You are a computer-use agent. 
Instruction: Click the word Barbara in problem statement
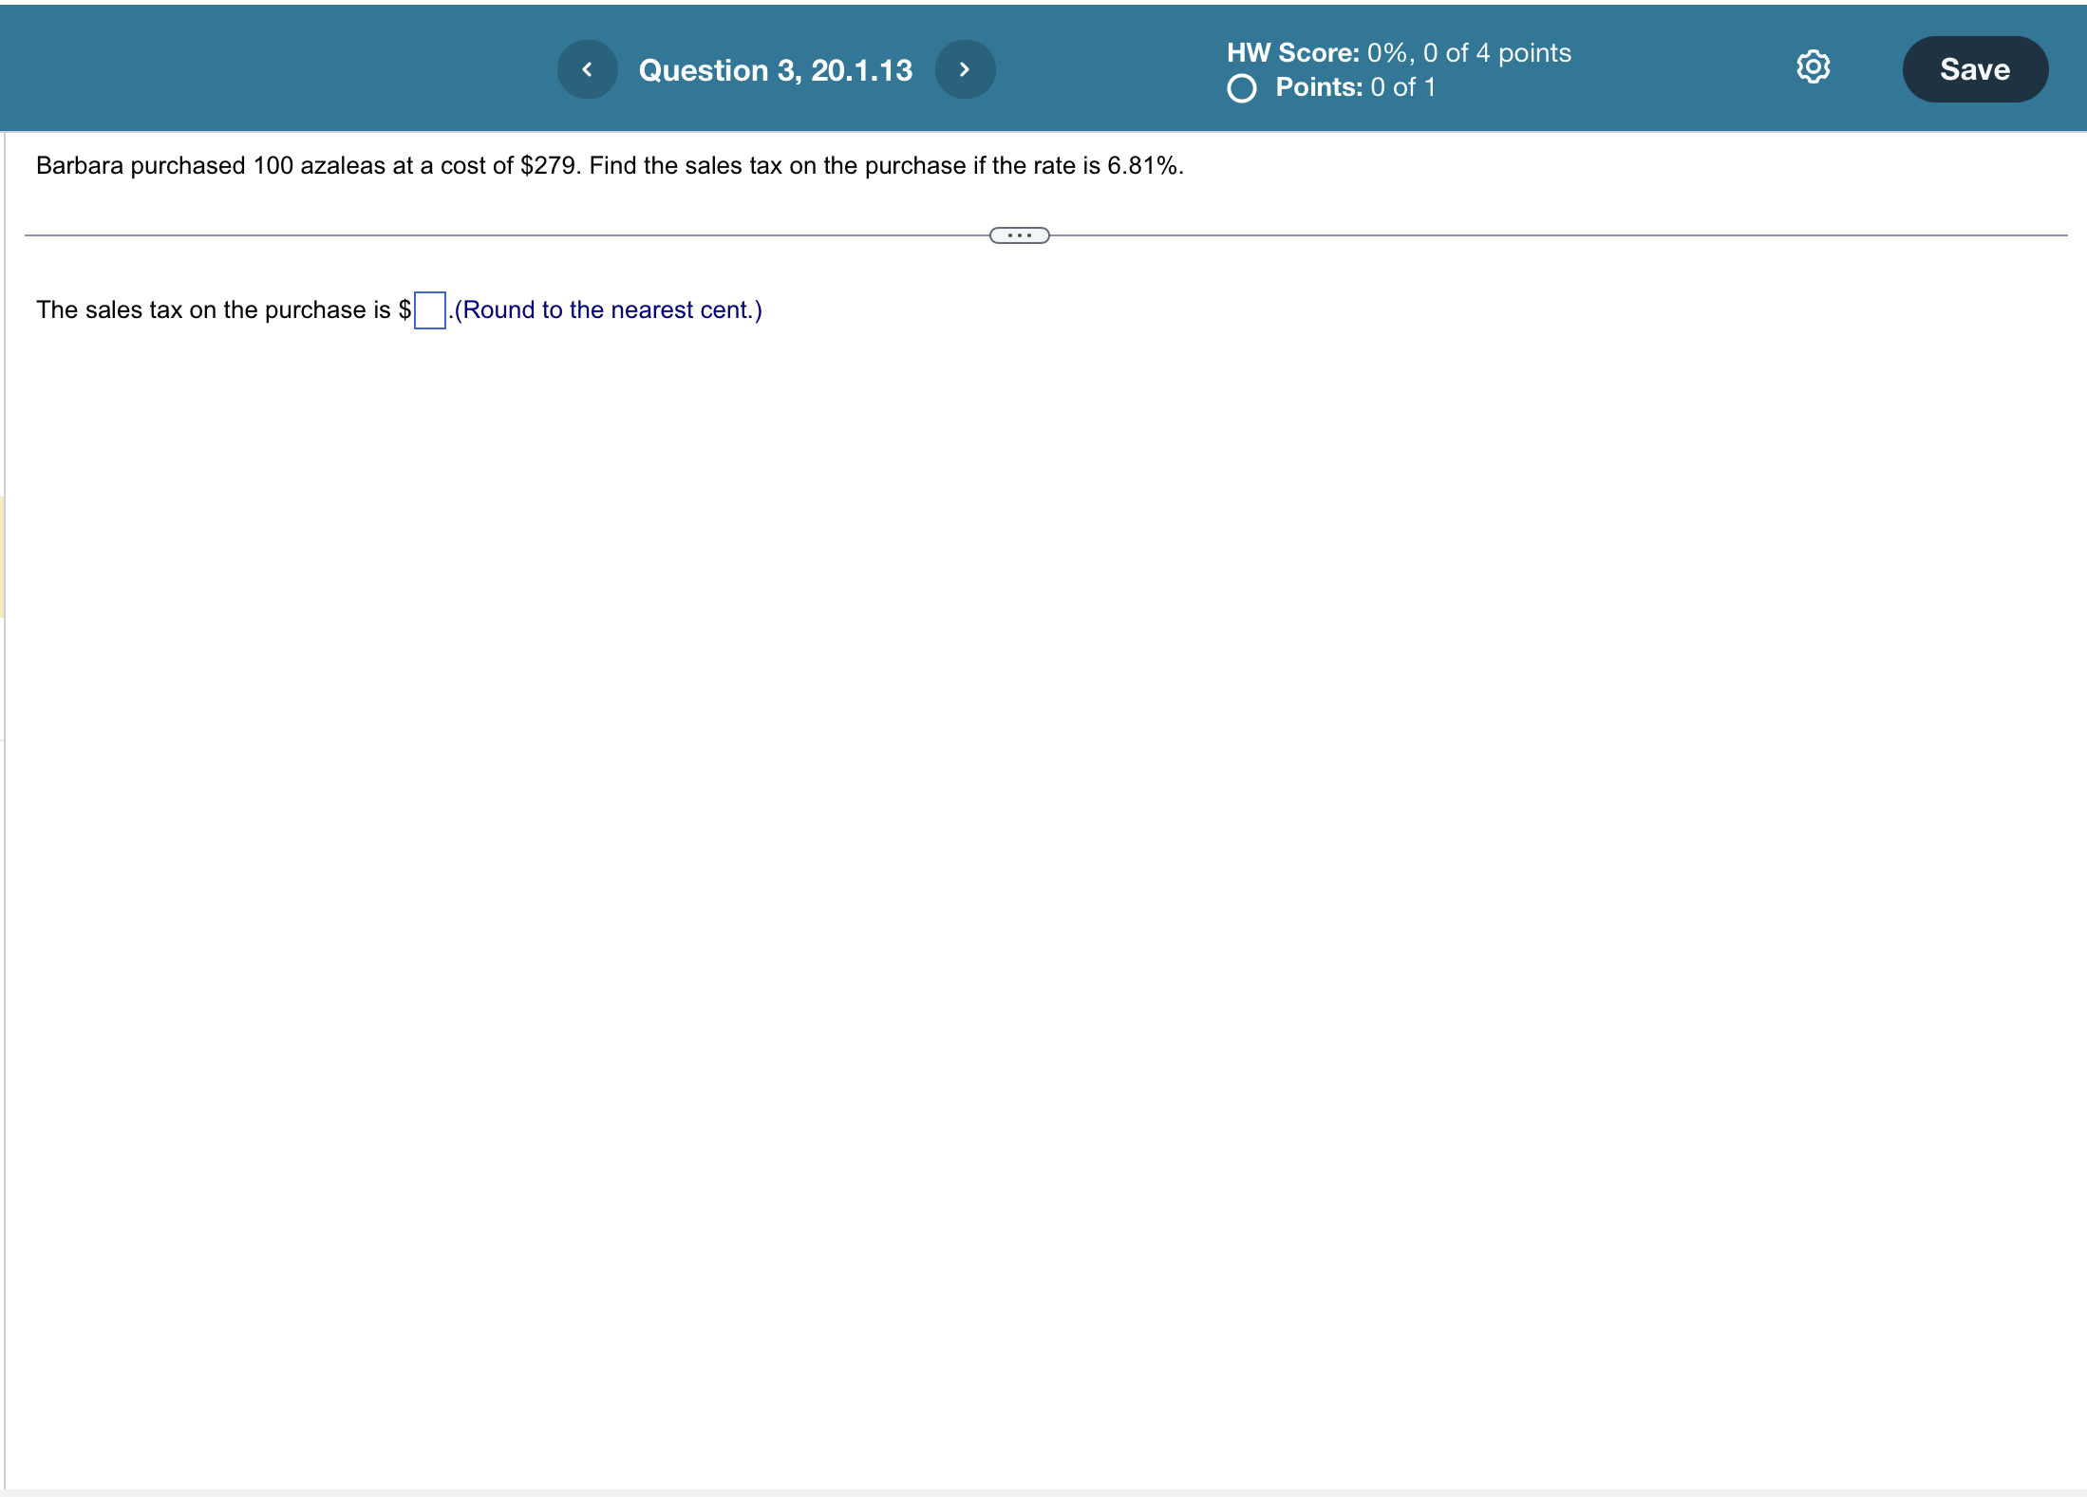point(79,166)
